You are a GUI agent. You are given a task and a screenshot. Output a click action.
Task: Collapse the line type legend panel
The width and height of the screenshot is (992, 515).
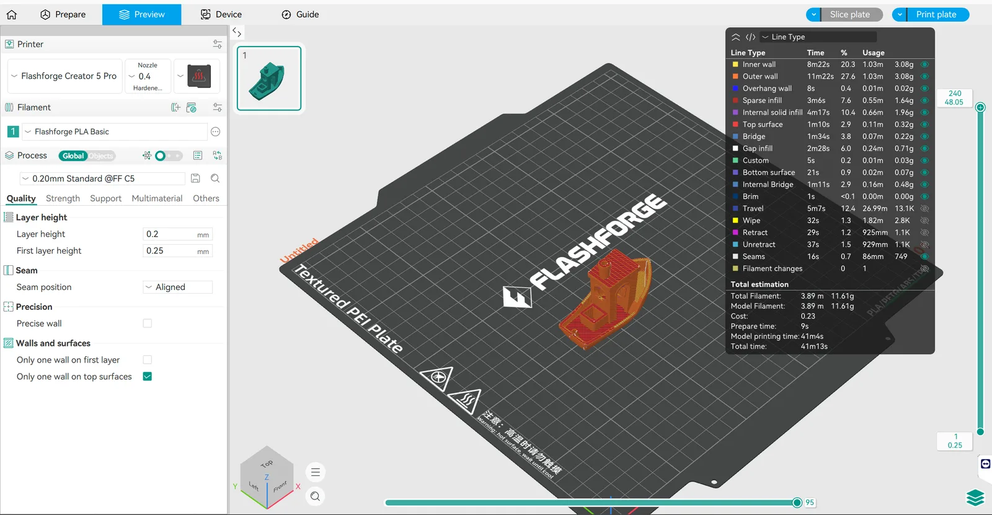[x=736, y=37]
